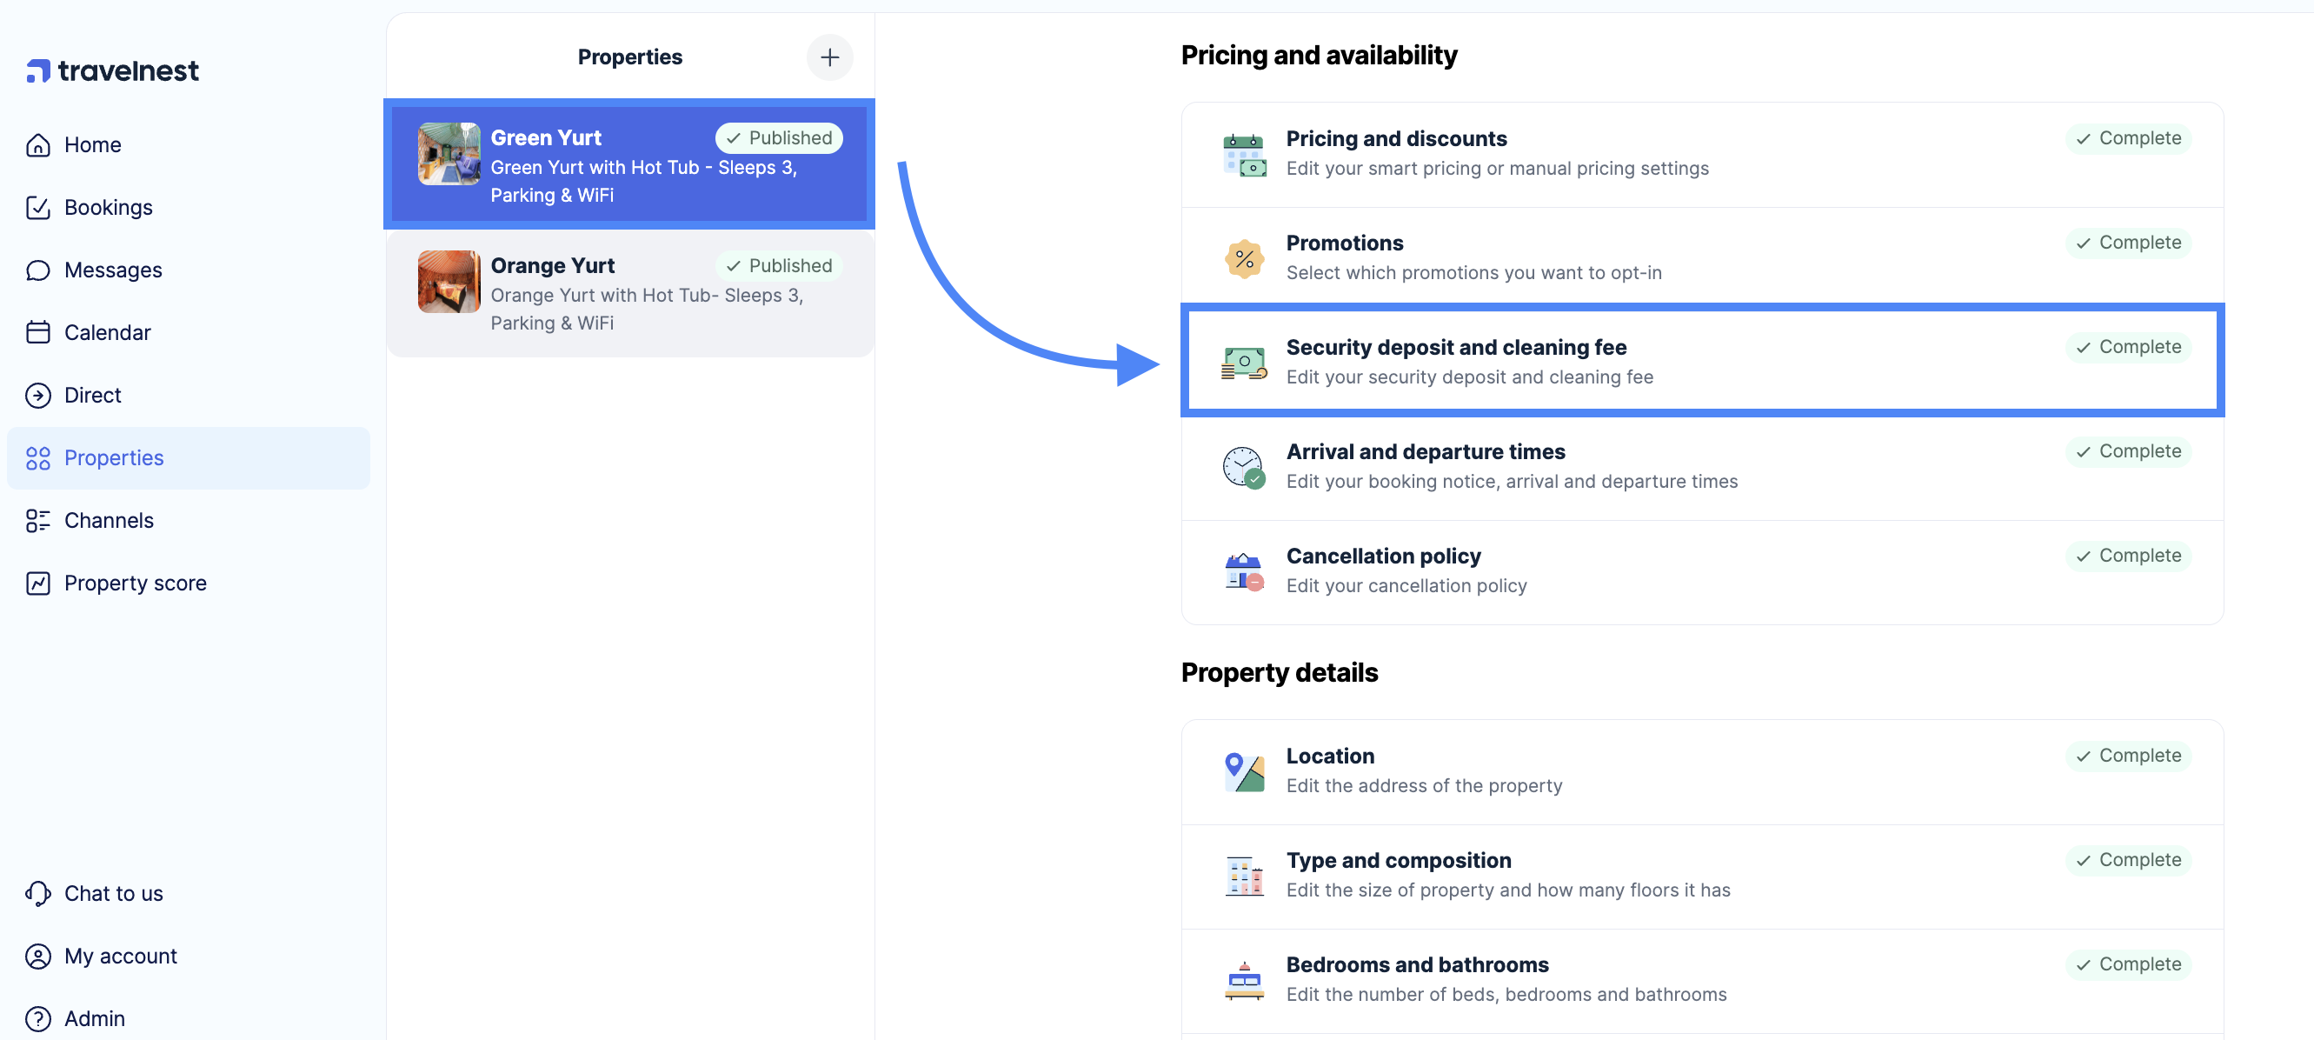Screen dimensions: 2314x1040
Task: Click the Cancellation policy icon
Action: tap(1243, 571)
